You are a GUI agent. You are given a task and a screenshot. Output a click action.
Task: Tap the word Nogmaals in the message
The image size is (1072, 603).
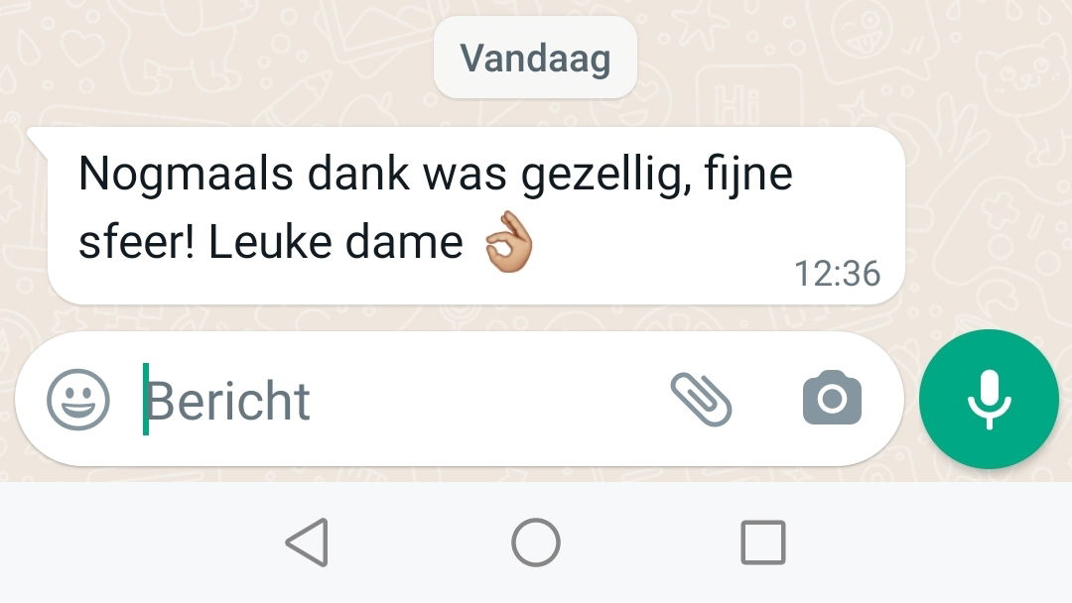186,175
